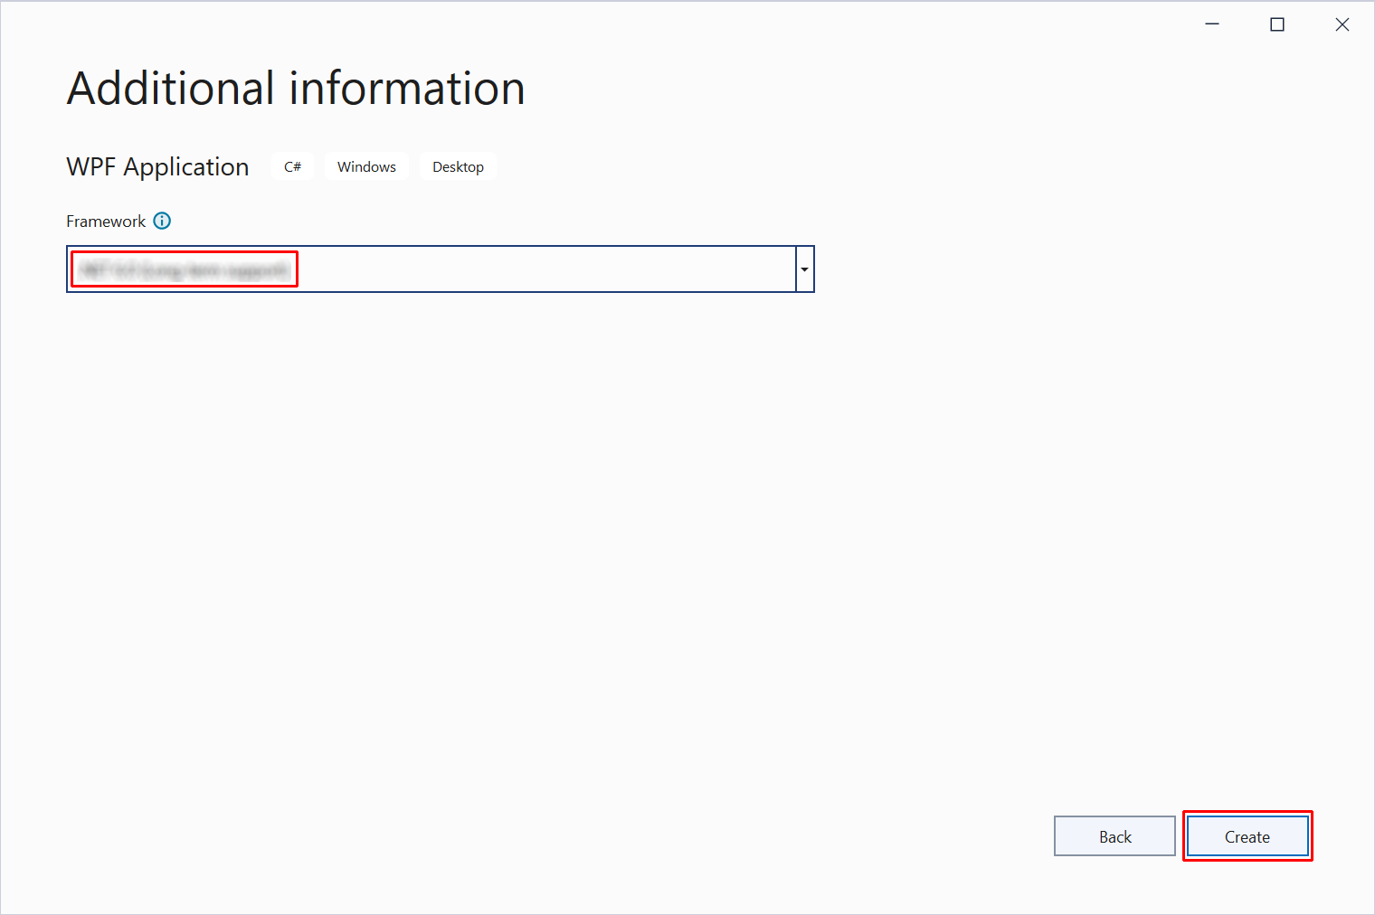Image resolution: width=1375 pixels, height=915 pixels.
Task: Click the Framework combo box field
Action: (x=434, y=269)
